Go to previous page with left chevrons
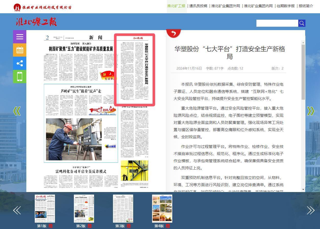The height and width of the screenshot is (229, 320). (17, 111)
